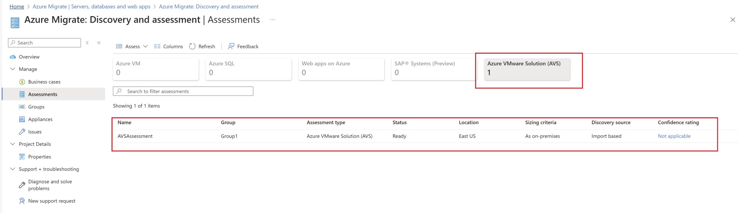Click the Azure Migrate assessment page icon
Screen dimensions: 738x213
[x=15, y=23]
